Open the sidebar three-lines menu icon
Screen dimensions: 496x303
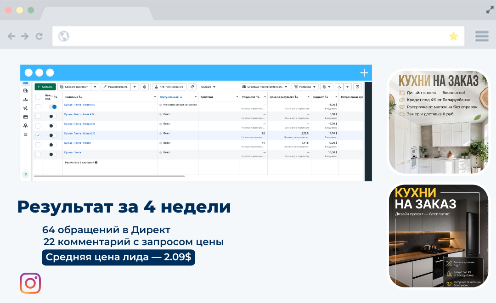point(26,135)
